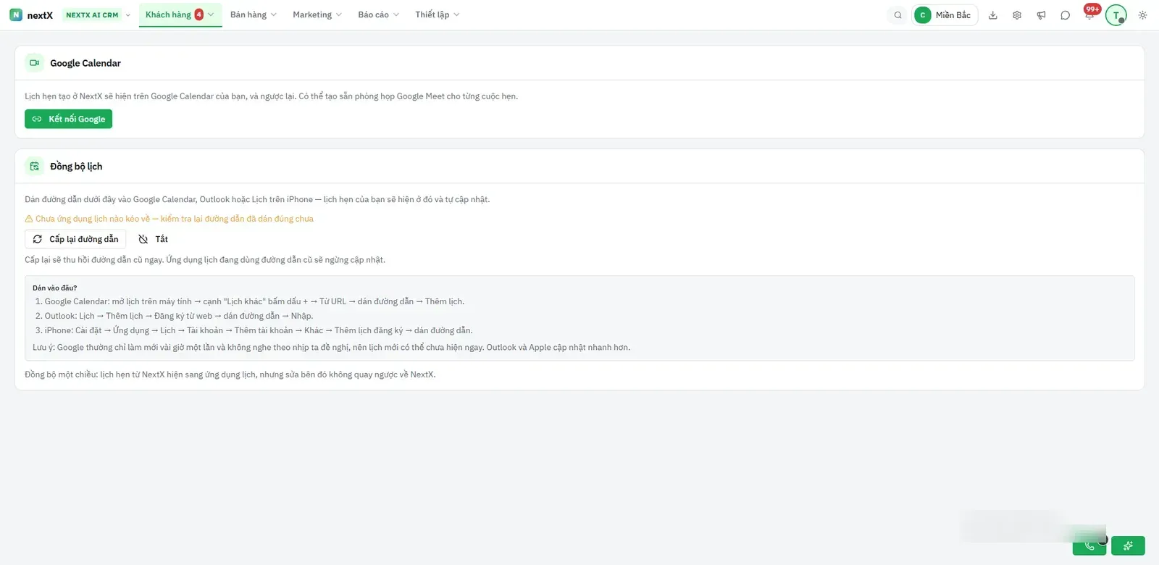Click Cấp lại đường dẫn button
The width and height of the screenshot is (1159, 565).
point(75,239)
